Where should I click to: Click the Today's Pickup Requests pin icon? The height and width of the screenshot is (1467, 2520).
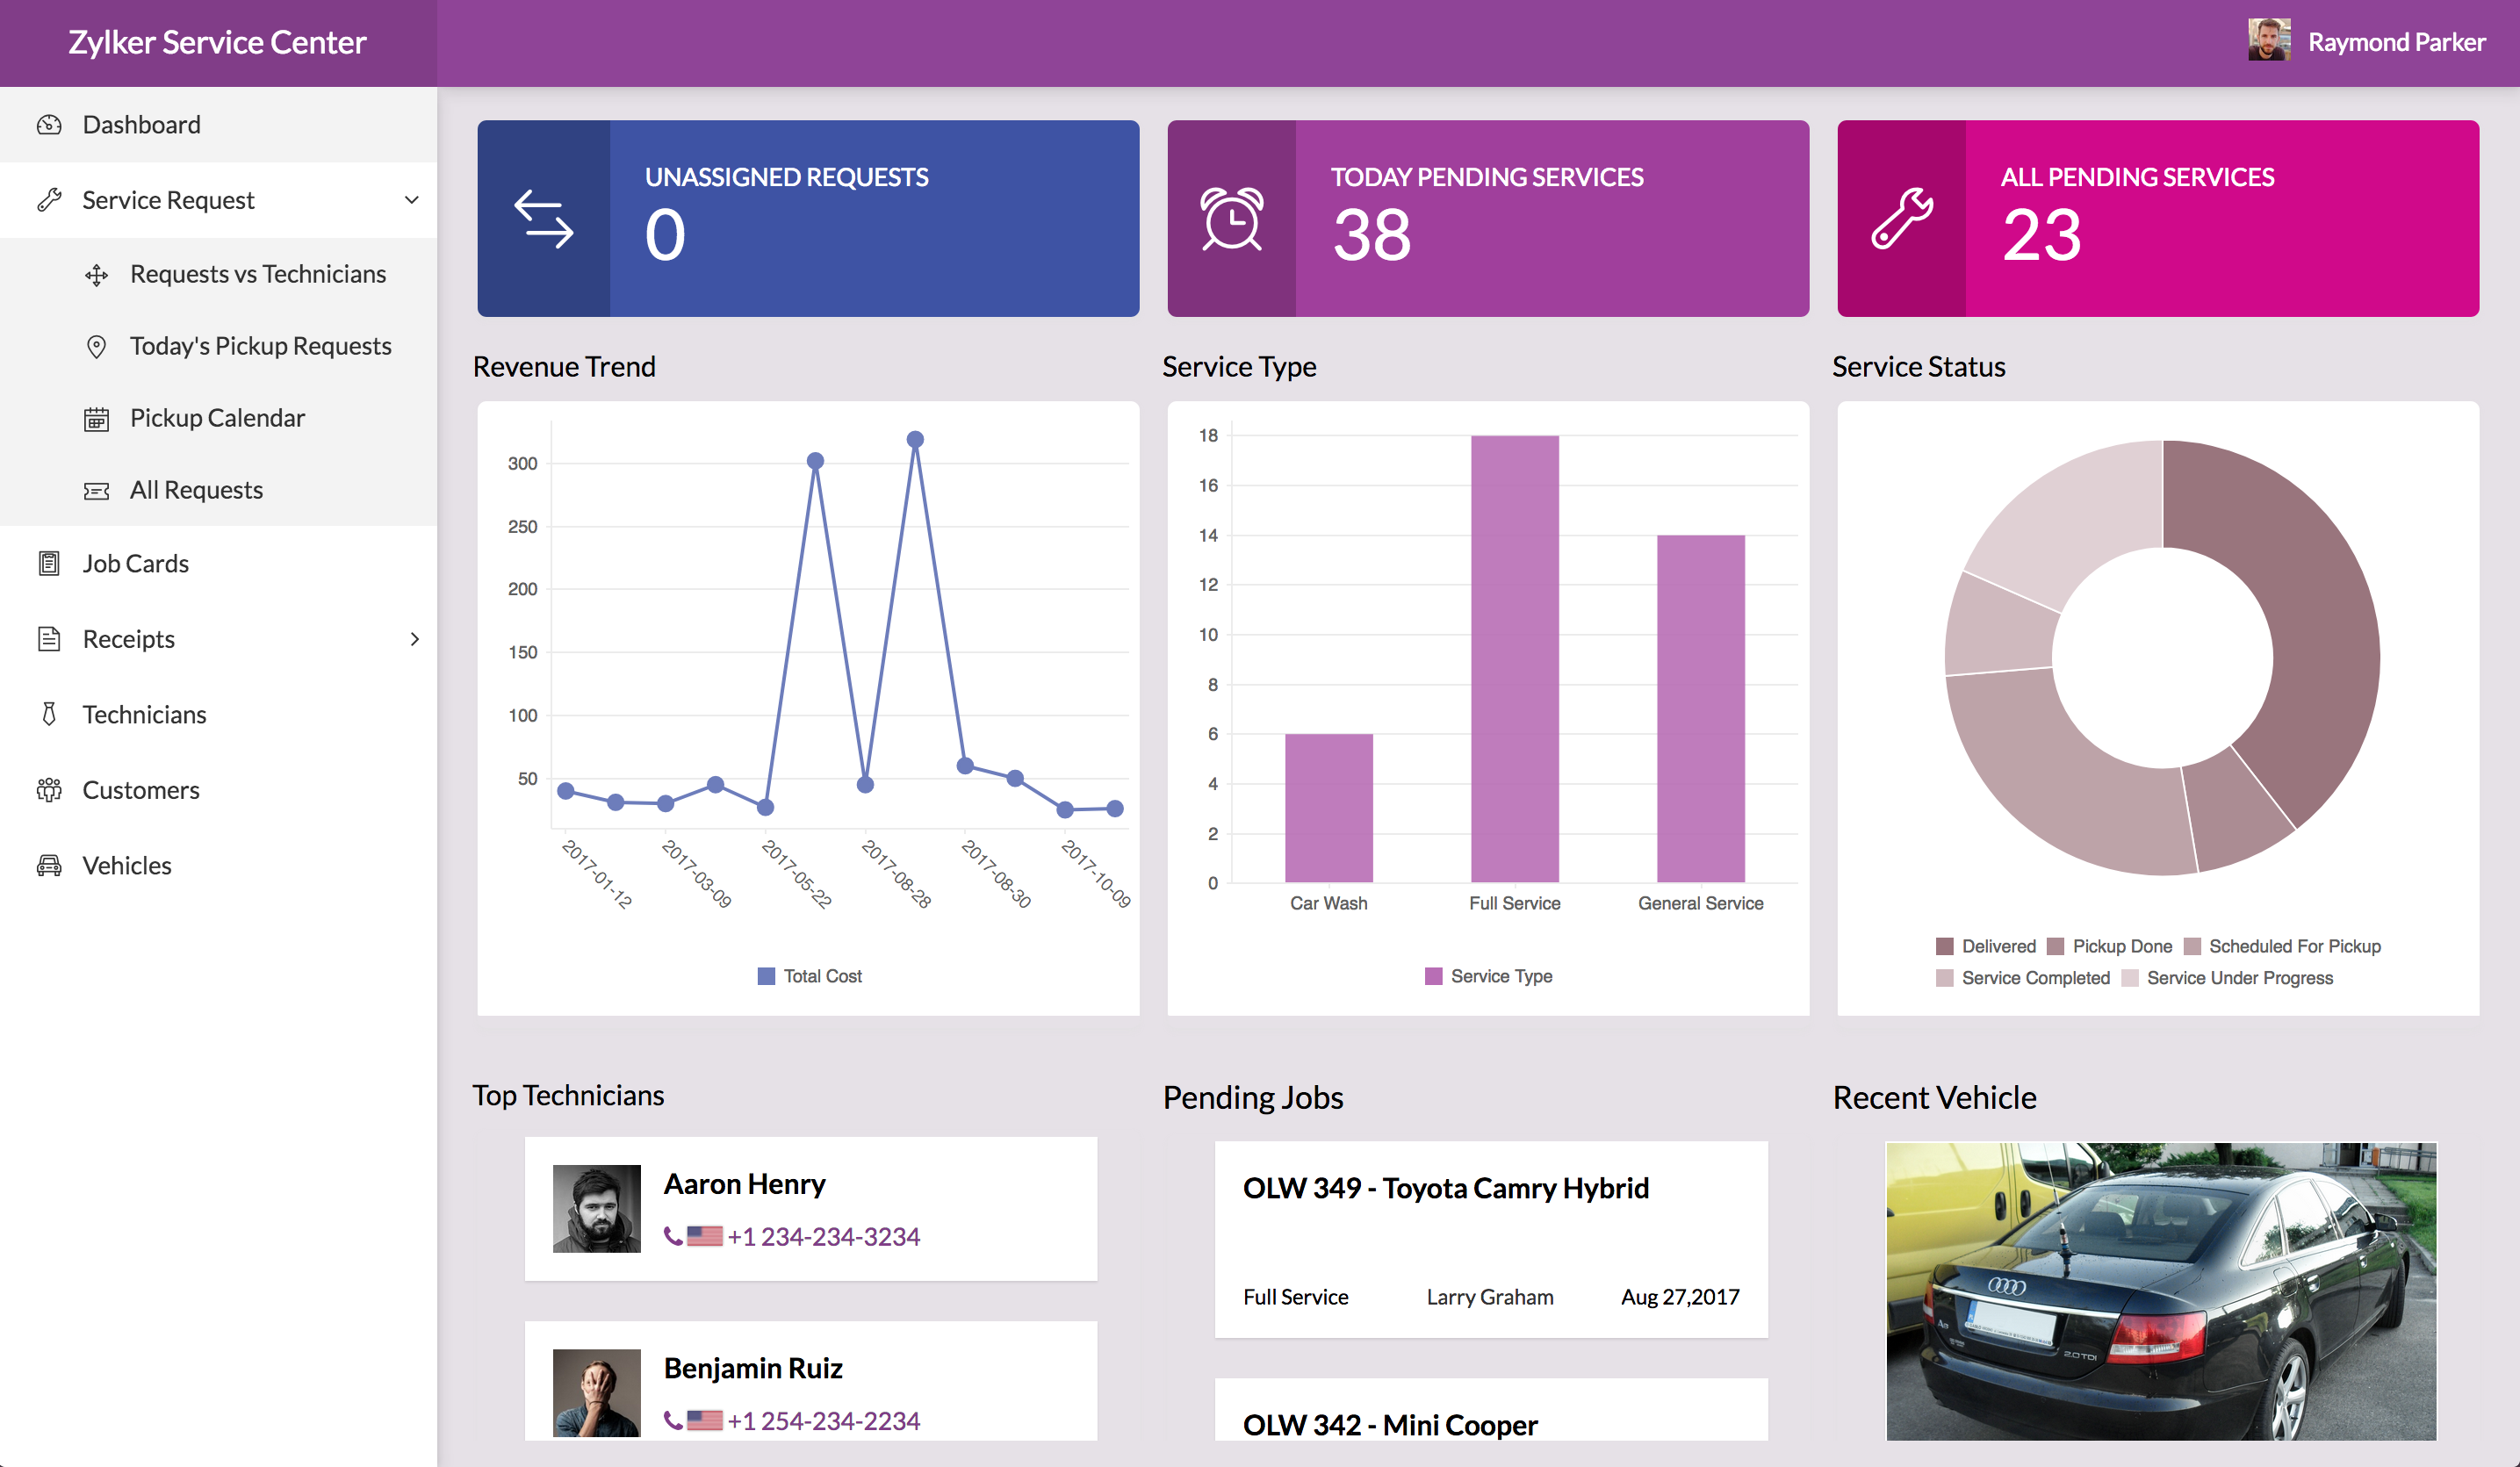pos(96,347)
